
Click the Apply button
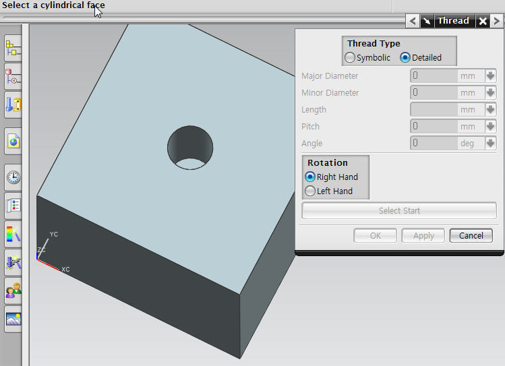pos(423,236)
